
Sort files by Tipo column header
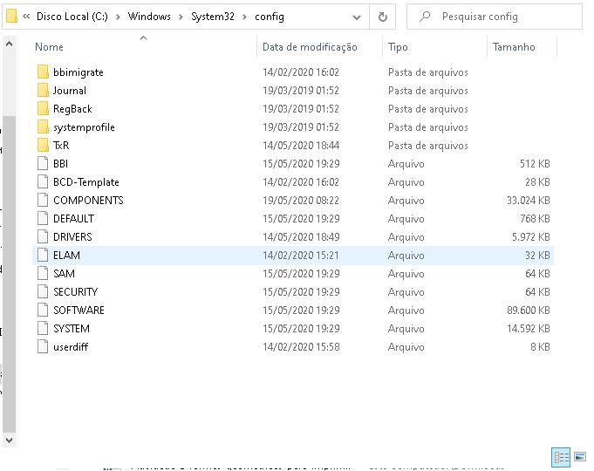click(x=398, y=47)
